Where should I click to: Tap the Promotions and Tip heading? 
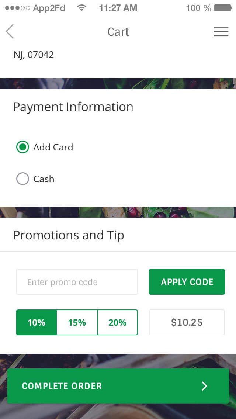(x=69, y=235)
